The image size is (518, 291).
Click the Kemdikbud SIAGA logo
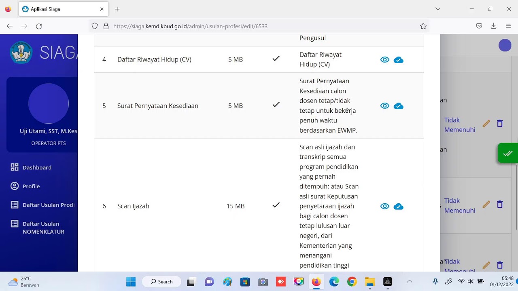pyautogui.click(x=21, y=52)
